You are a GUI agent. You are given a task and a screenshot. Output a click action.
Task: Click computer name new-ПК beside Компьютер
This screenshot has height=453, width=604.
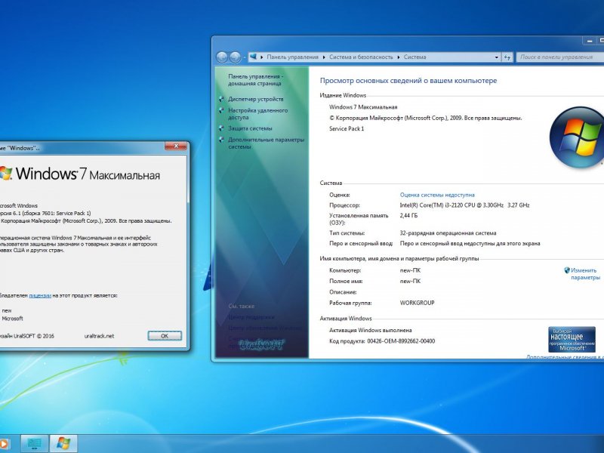point(410,270)
